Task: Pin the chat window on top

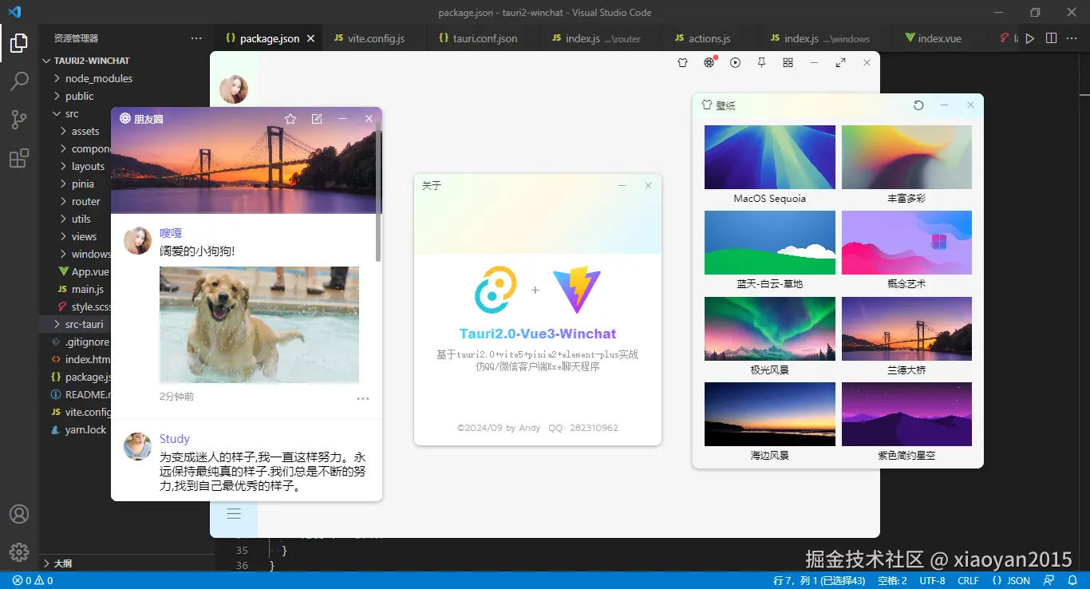Action: point(761,62)
